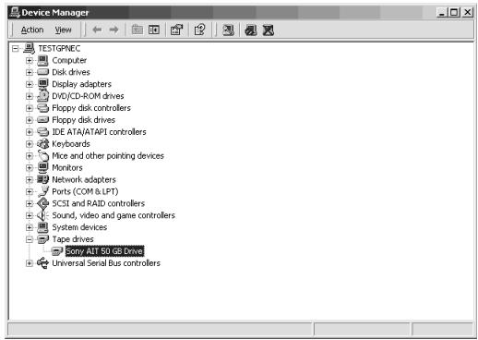The width and height of the screenshot is (478, 340).
Task: Select the Network adapters label
Action: coord(84,180)
